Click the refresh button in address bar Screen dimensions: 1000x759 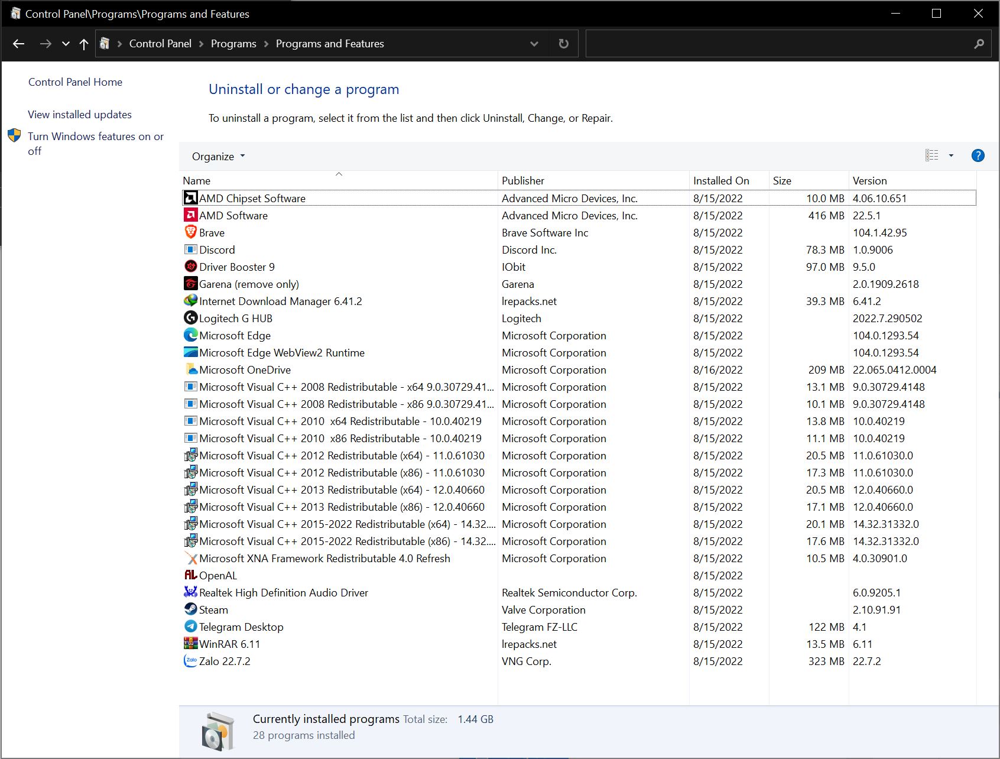coord(563,44)
